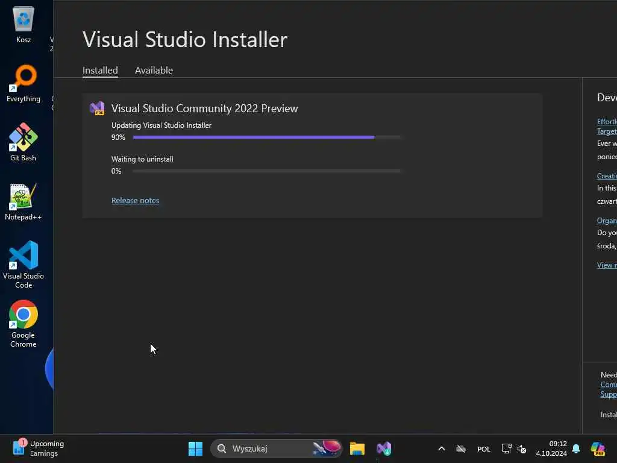
Task: Open the Kosz recycle bin icon
Action: (23, 24)
